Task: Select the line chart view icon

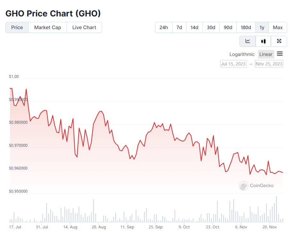Action: point(248,41)
